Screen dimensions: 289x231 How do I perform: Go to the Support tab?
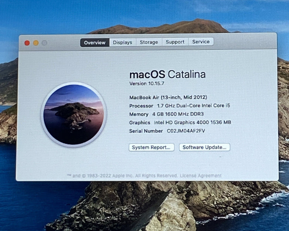[175, 42]
